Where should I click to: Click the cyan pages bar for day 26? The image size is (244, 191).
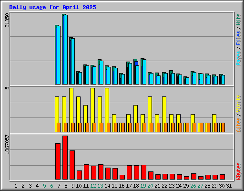point(194,78)
